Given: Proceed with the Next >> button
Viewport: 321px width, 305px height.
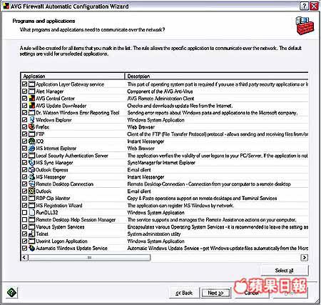Looking at the screenshot, I should (x=215, y=293).
